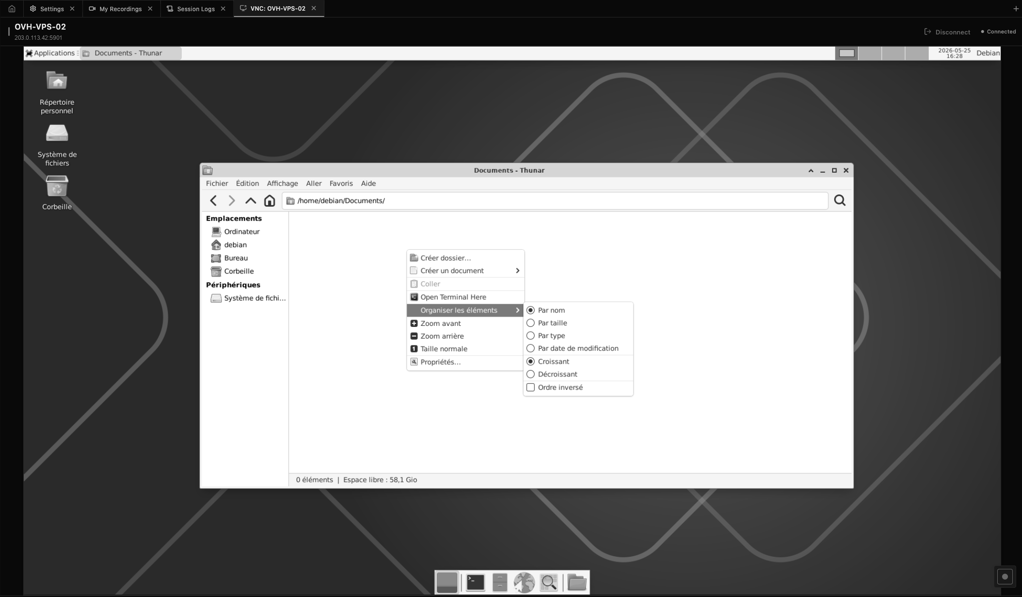Close the Settings tab
Viewport: 1022px width, 597px height.
tap(72, 9)
